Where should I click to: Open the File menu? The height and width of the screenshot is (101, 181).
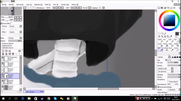[x=4, y=4]
